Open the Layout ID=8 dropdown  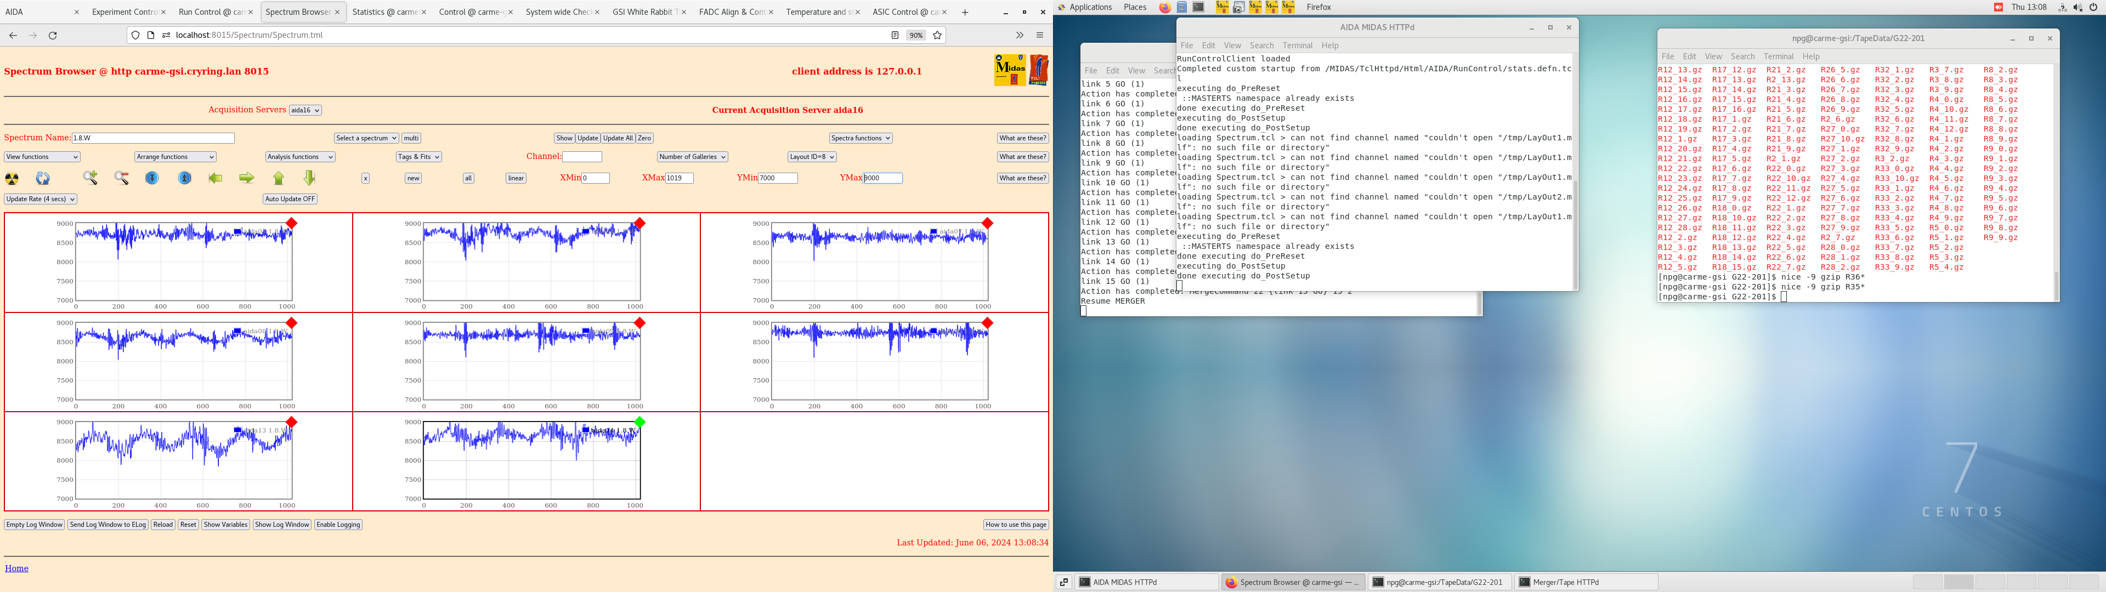812,157
